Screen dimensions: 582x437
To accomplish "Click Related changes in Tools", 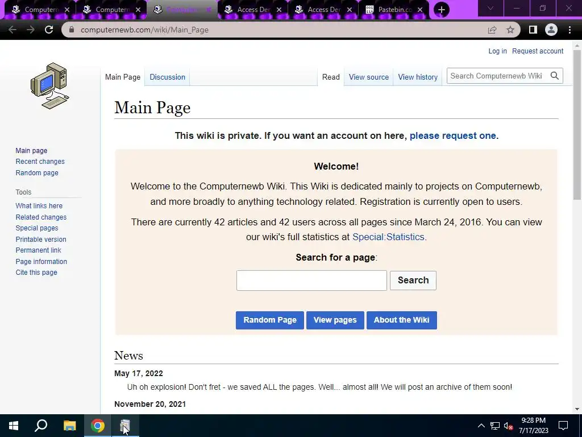I will pyautogui.click(x=41, y=217).
